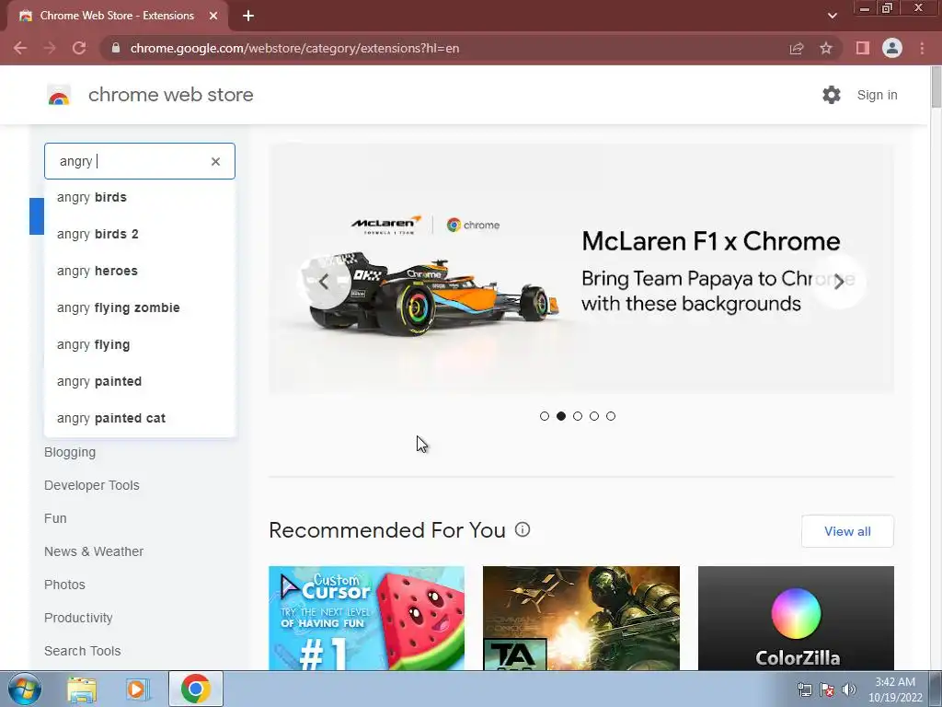This screenshot has width=942, height=707.
Task: Open the Blogging category
Action: [70, 452]
